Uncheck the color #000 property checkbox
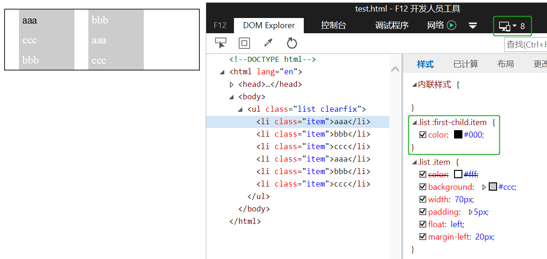547x259 pixels. [423, 134]
